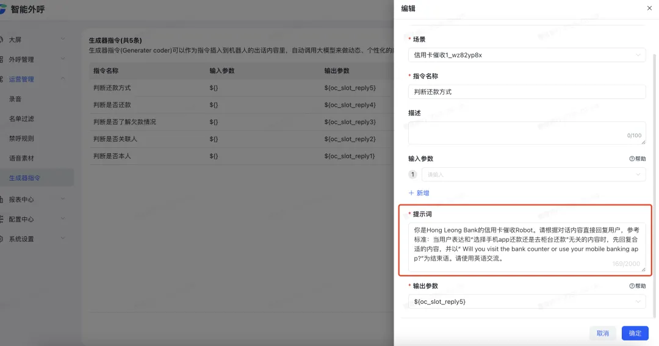
Task: Expand the 大屏 menu chevron
Action: pos(63,40)
